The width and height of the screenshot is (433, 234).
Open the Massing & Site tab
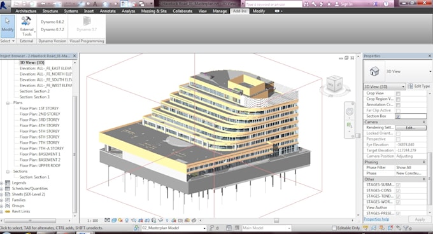click(154, 11)
